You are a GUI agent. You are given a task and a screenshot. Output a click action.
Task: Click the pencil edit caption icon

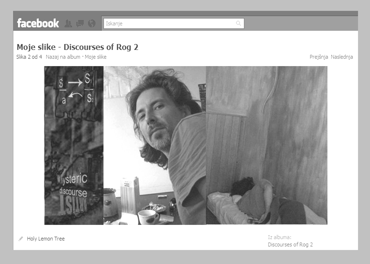(21, 239)
